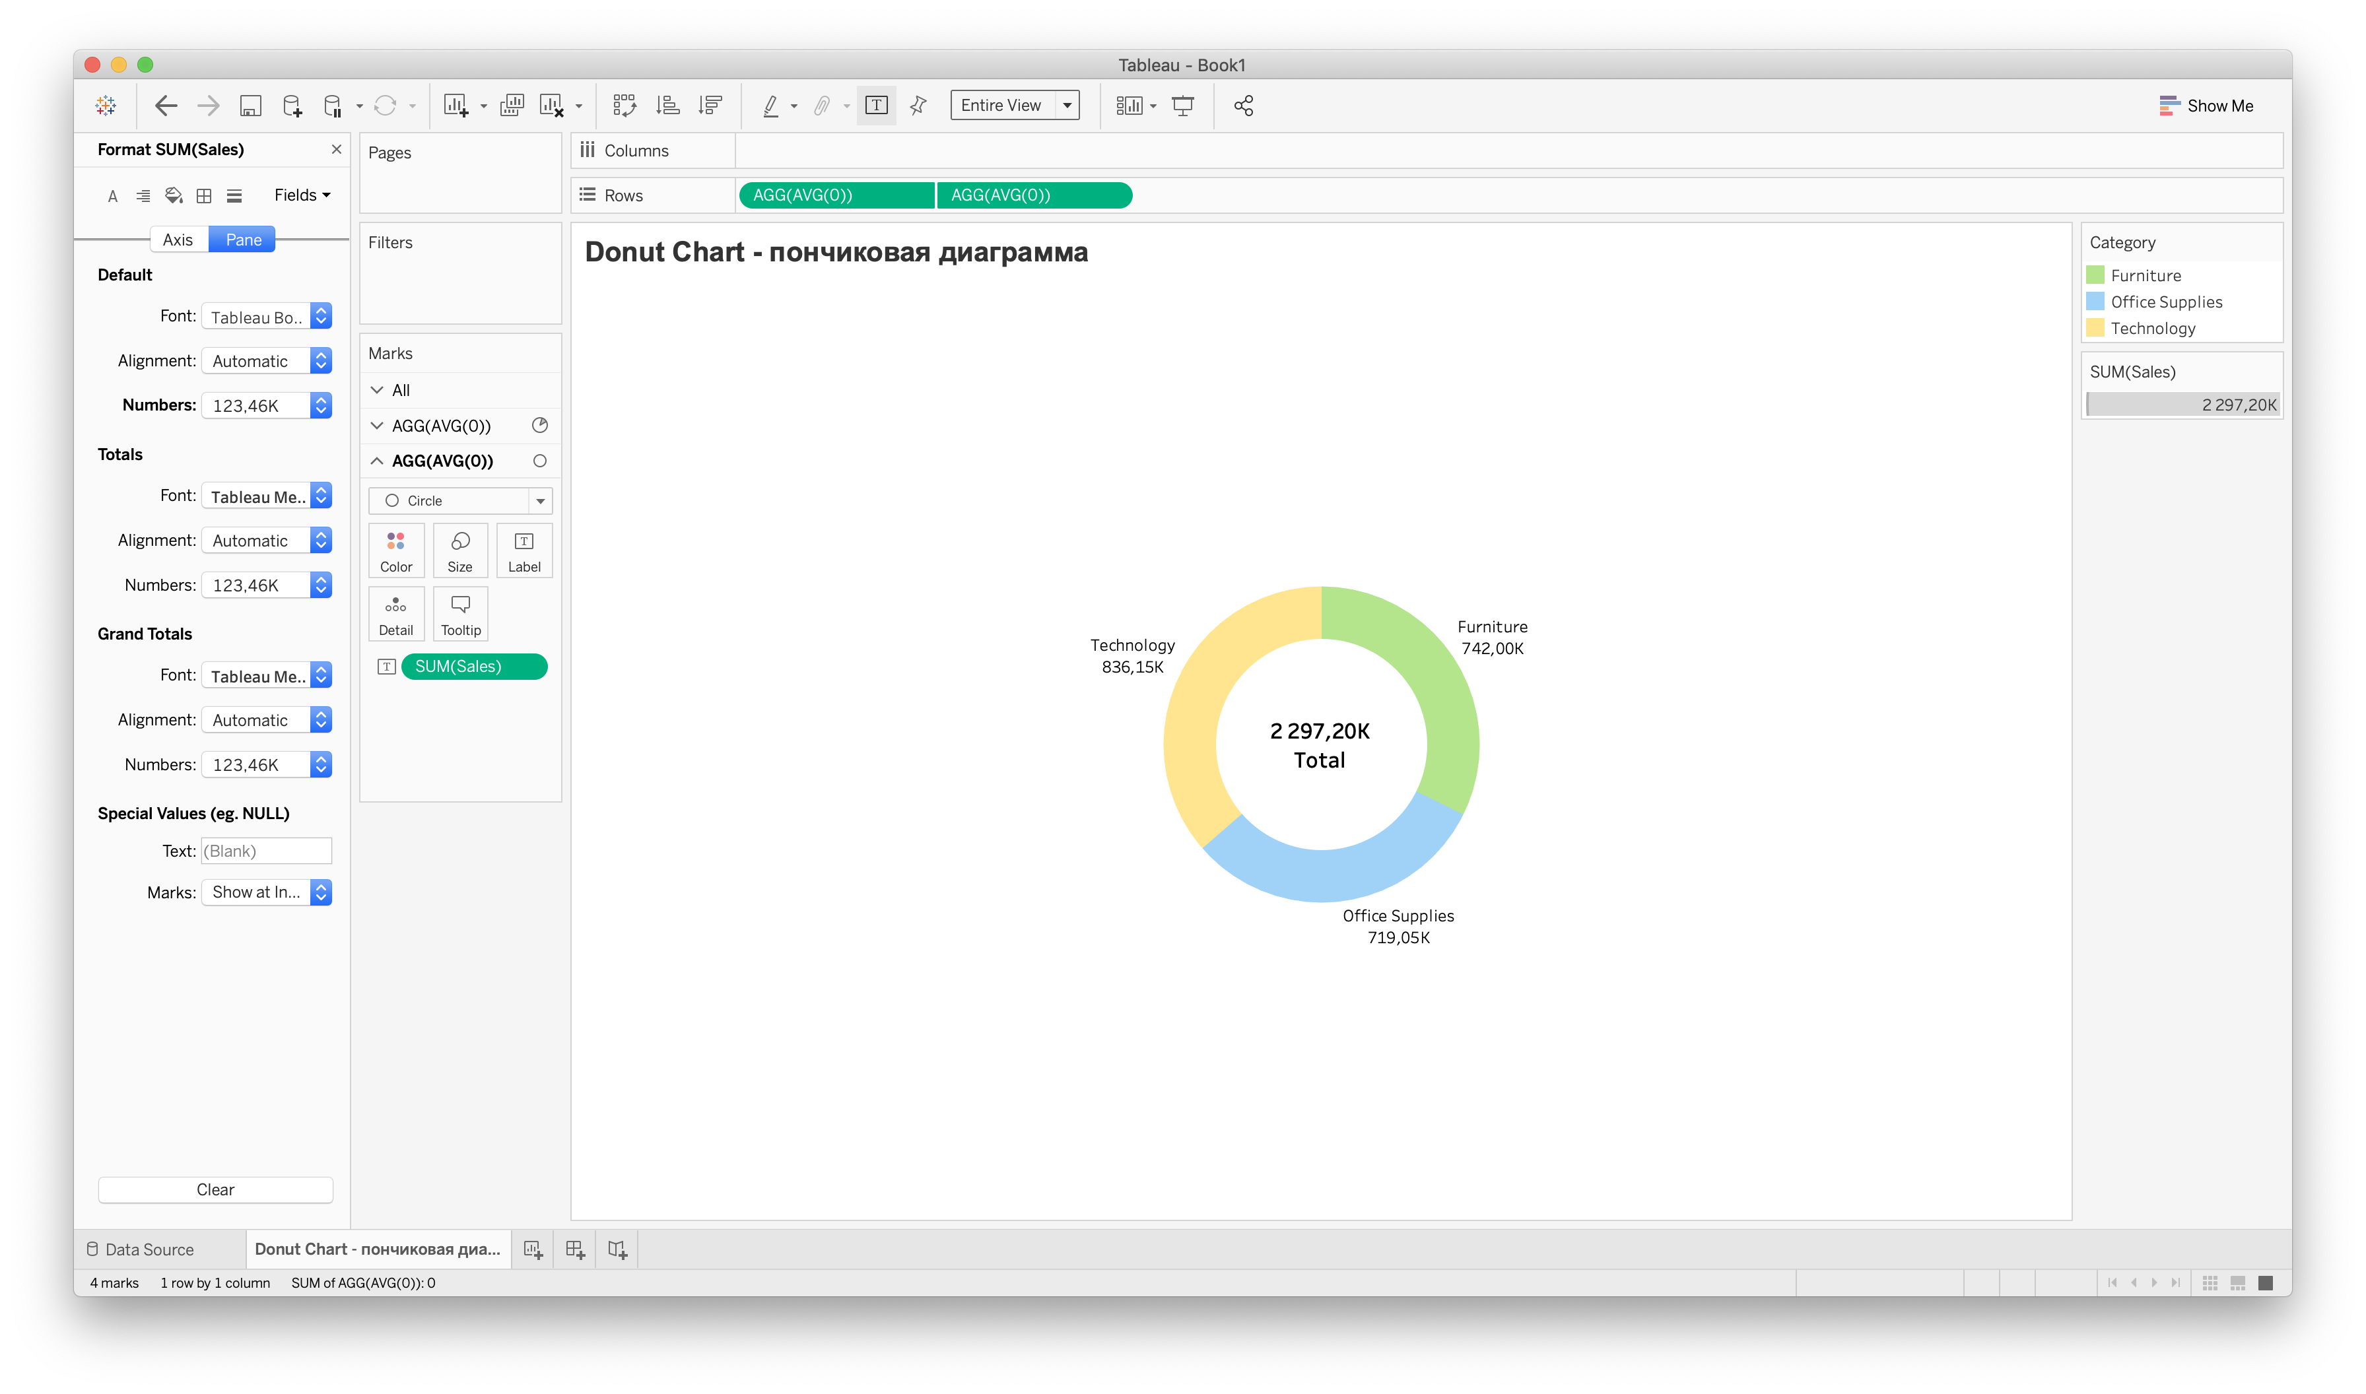Save the workbook using the disk icon
Screen dimensions: 2366x1394
[x=250, y=105]
